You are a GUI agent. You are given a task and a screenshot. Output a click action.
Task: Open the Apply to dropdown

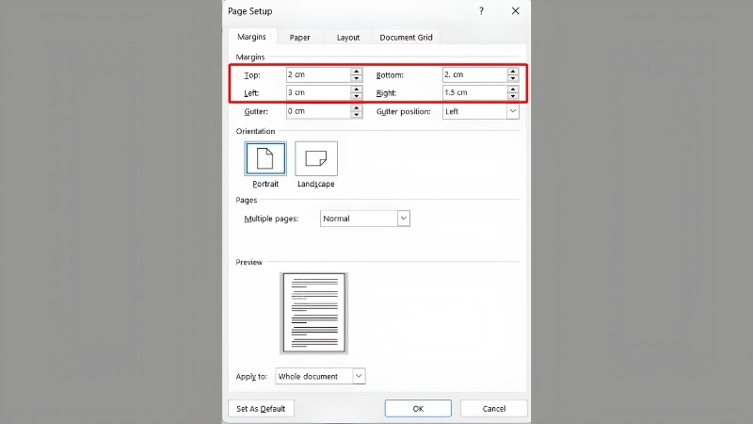click(x=359, y=376)
